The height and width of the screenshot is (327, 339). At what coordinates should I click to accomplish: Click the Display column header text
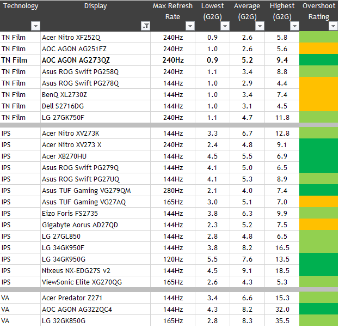point(95,6)
